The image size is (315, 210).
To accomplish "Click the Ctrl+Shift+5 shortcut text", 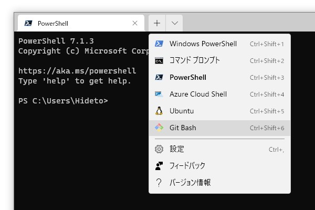I will 267,111.
